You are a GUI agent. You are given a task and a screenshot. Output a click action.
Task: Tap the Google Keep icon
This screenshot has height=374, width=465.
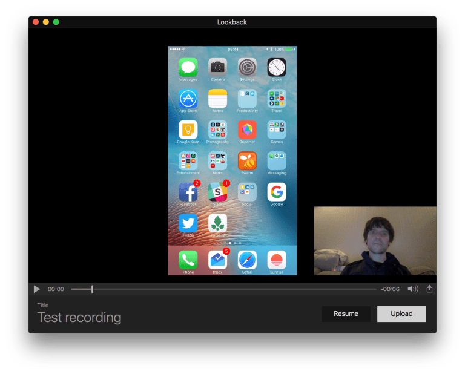point(188,130)
